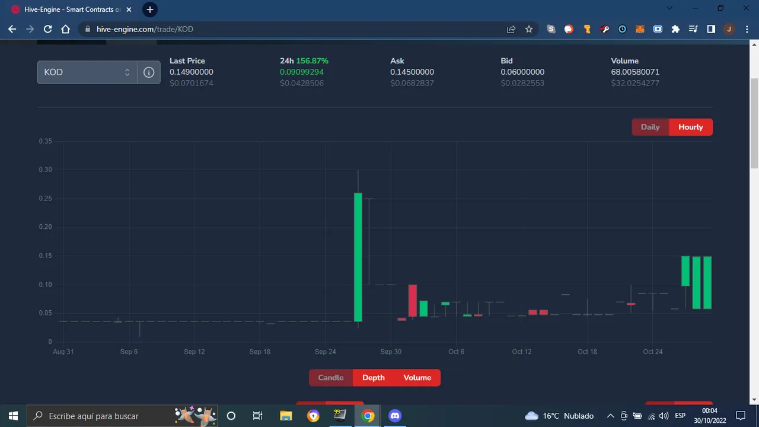This screenshot has width=759, height=427.
Task: Open the Extensions puzzle menu
Action: click(x=675, y=29)
